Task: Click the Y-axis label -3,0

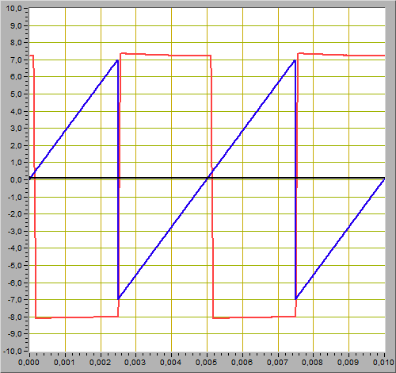Action: tap(14, 231)
